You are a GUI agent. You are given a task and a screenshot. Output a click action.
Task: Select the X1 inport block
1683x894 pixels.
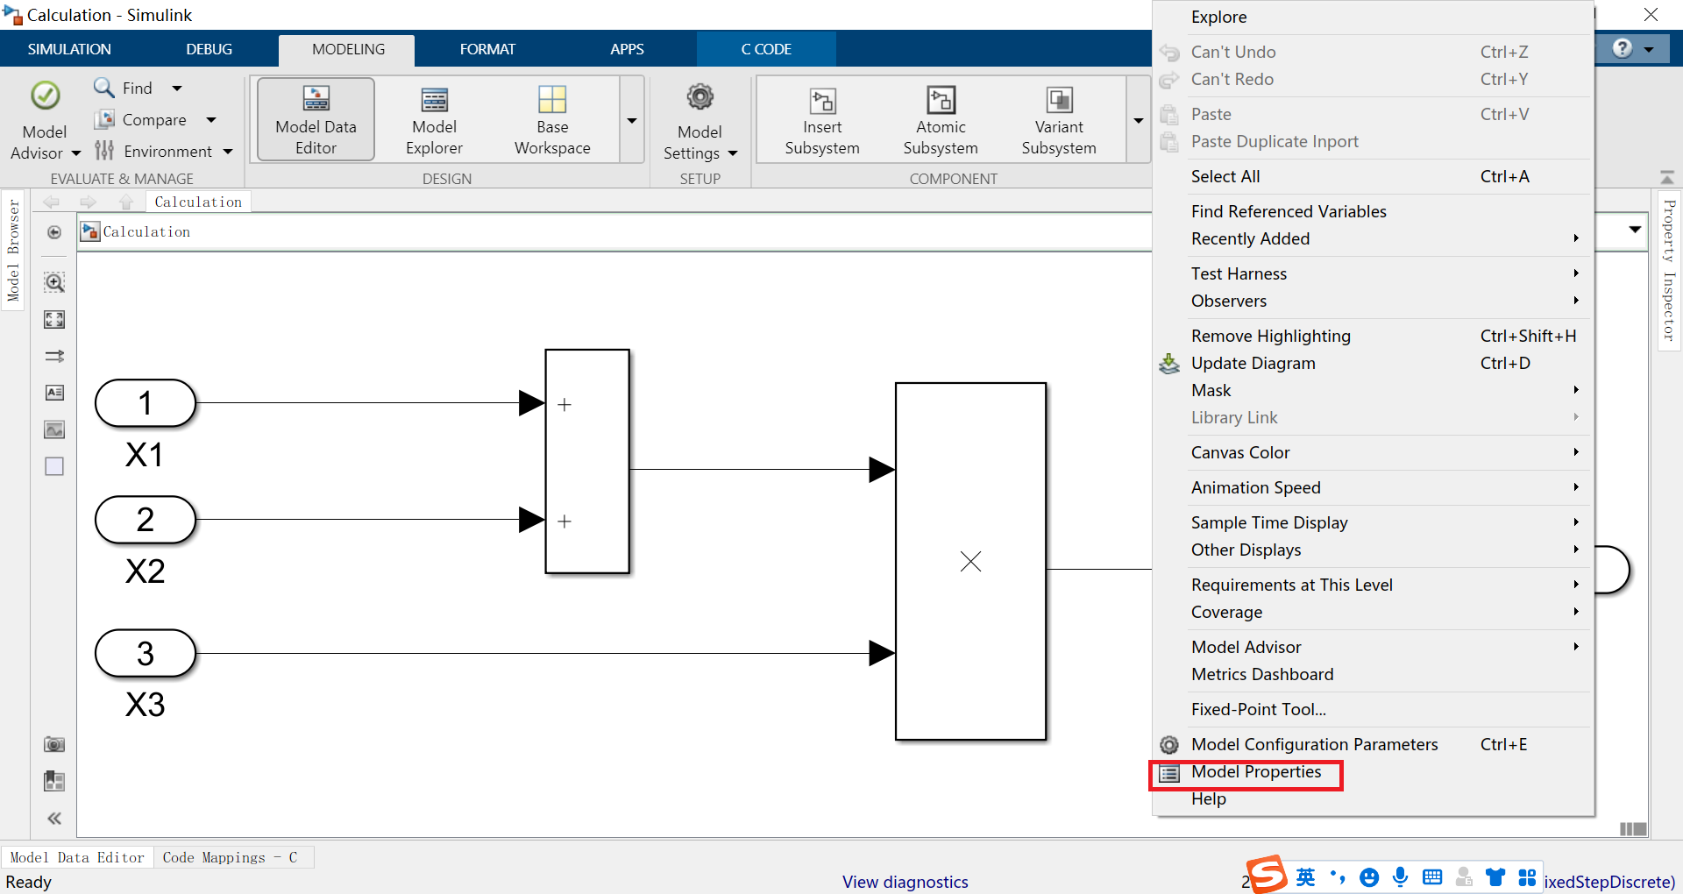[x=146, y=403]
